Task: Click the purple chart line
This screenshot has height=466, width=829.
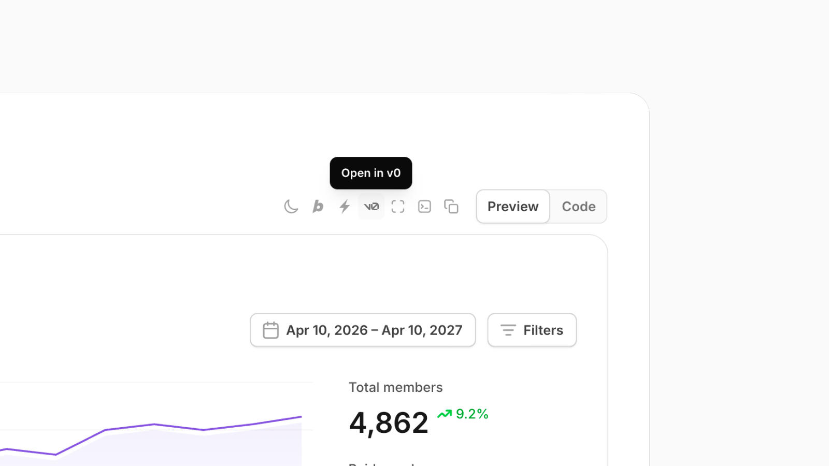Action: pyautogui.click(x=154, y=425)
